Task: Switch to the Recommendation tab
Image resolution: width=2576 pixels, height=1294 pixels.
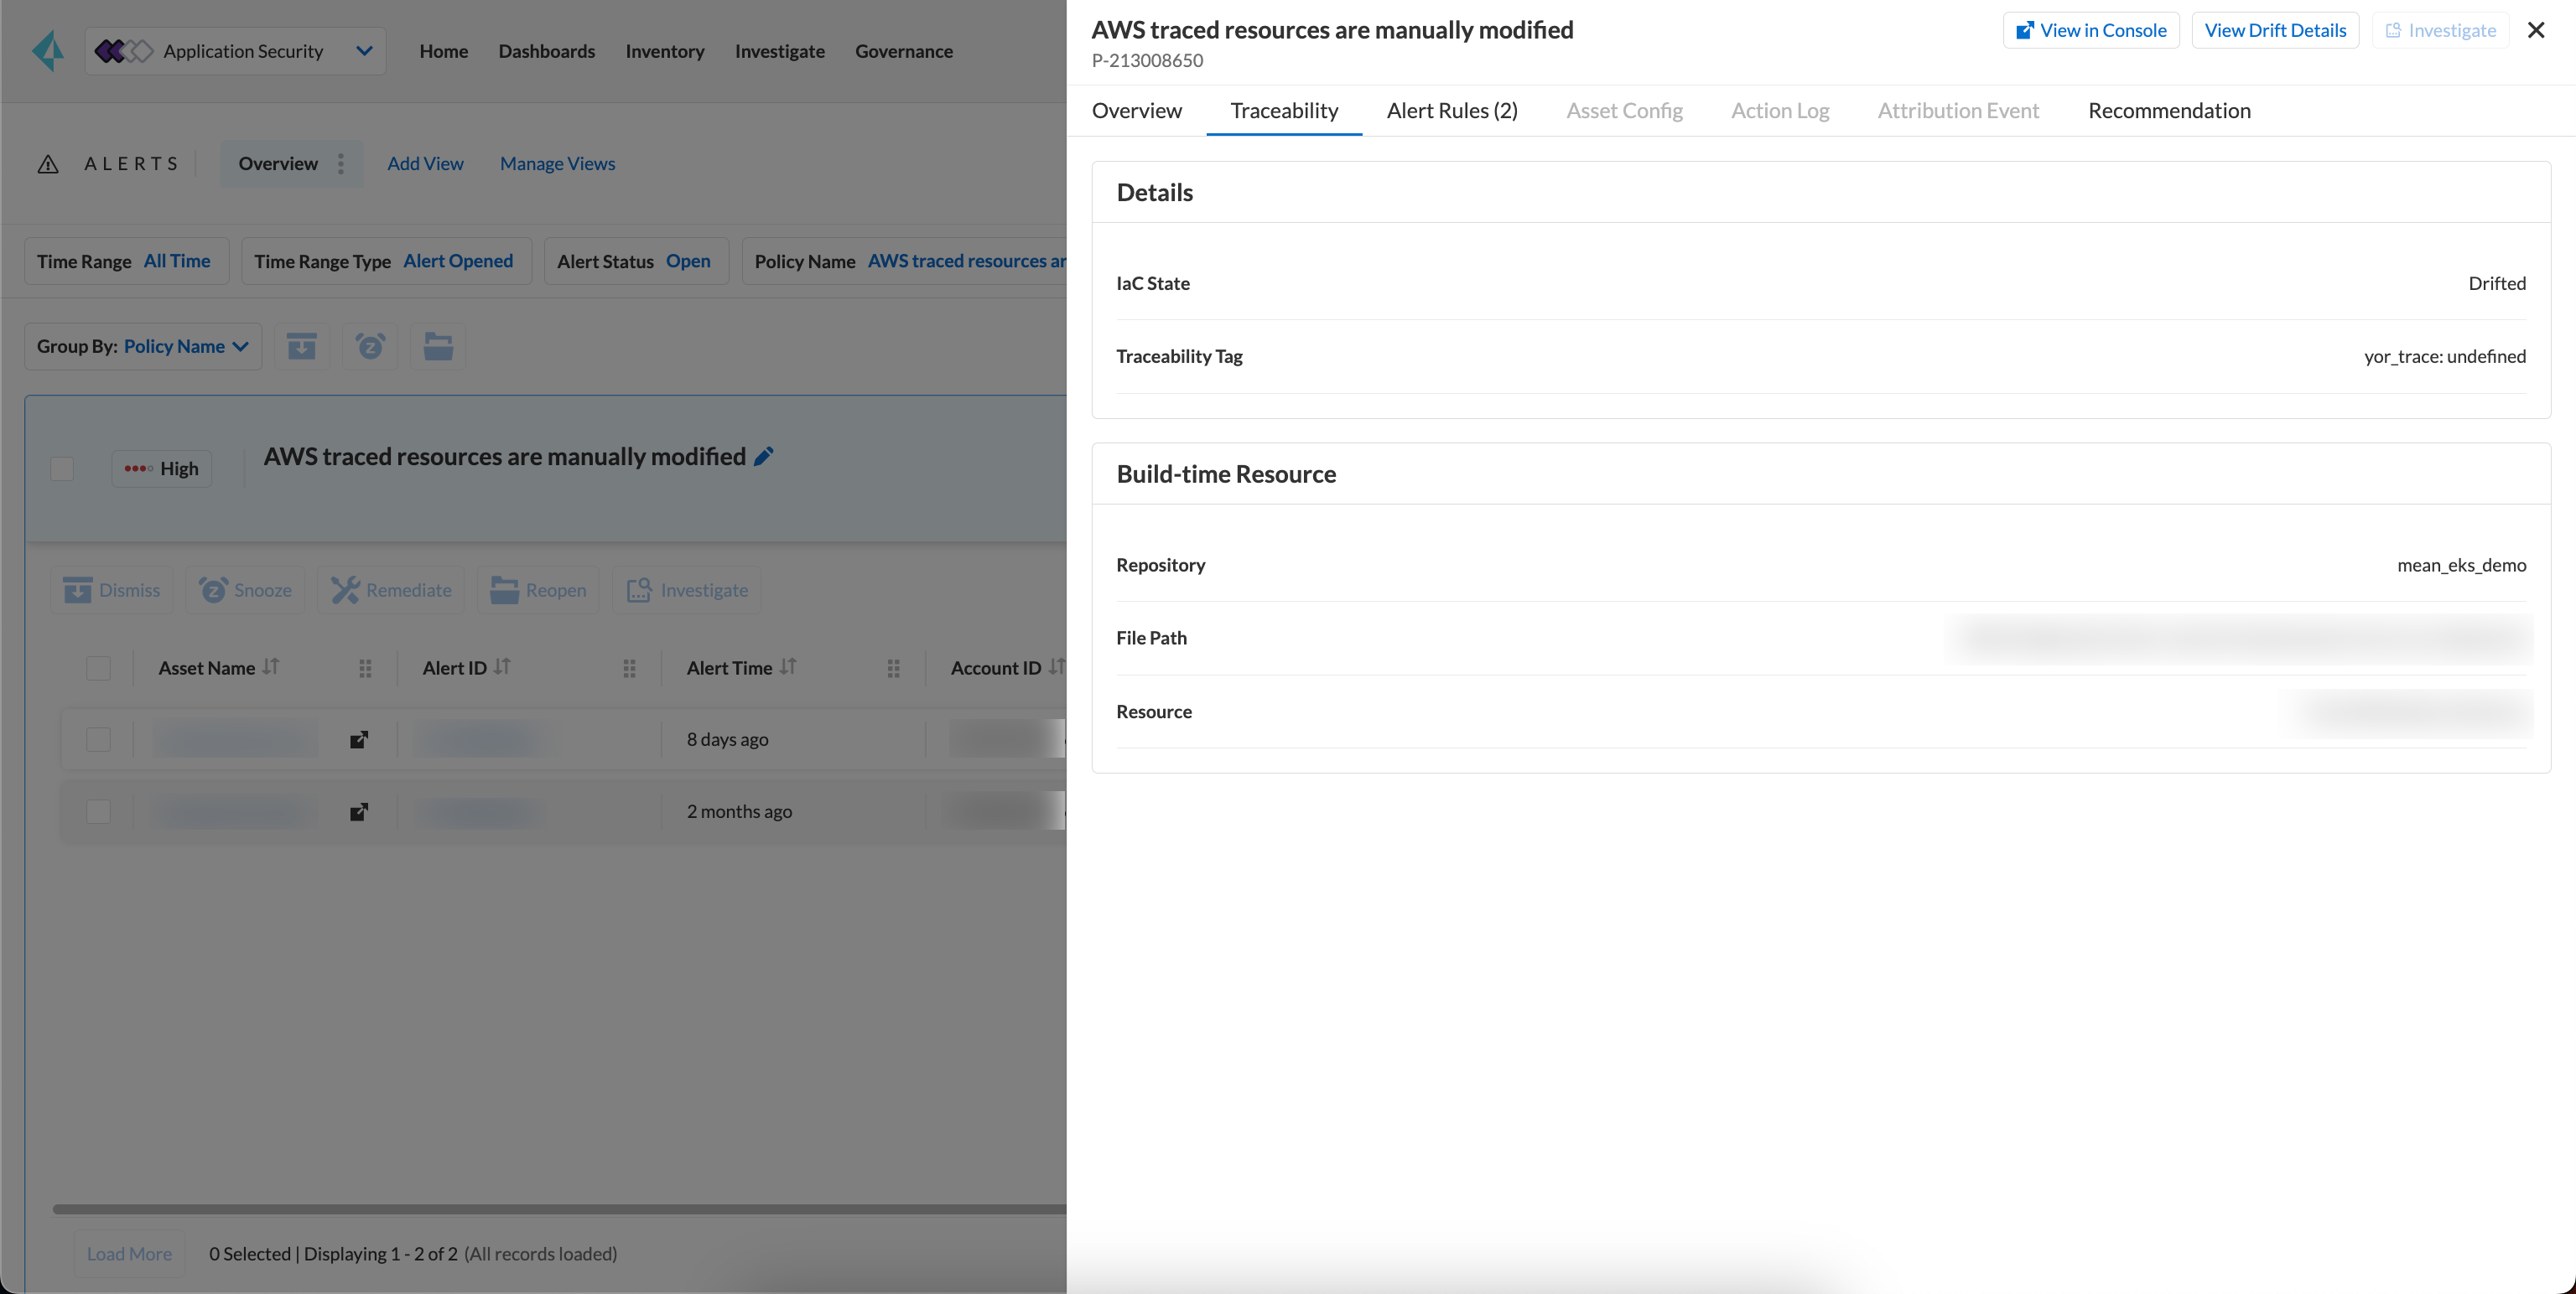Action: 2170,111
